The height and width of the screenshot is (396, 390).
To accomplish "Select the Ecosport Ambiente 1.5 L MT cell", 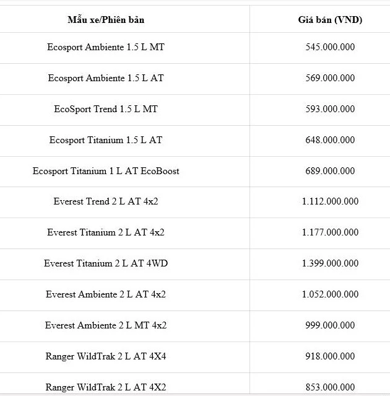I will (106, 47).
